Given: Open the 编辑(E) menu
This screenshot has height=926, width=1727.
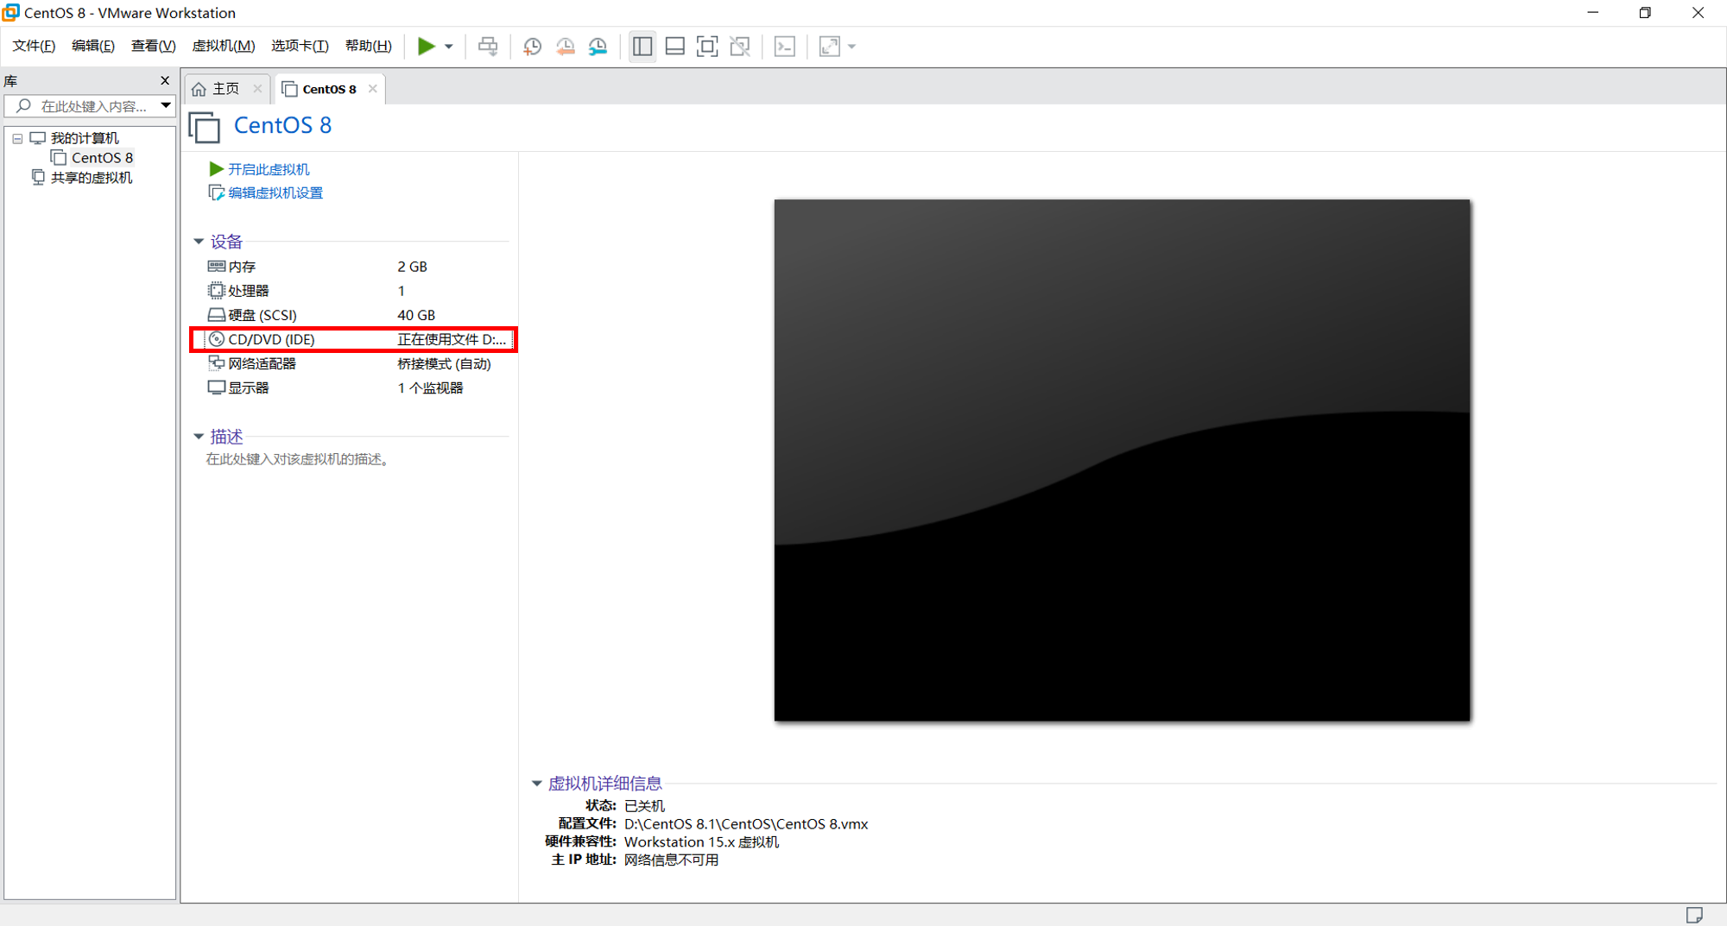Looking at the screenshot, I should (x=93, y=46).
